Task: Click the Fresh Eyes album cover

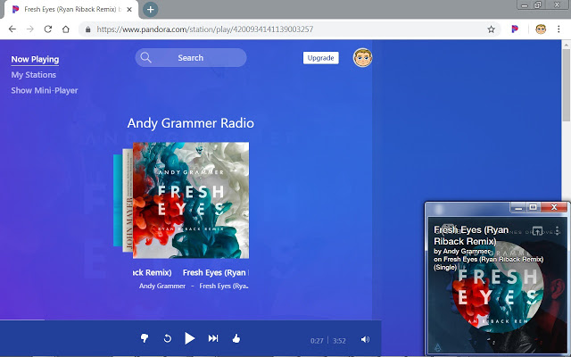Action: point(191,200)
